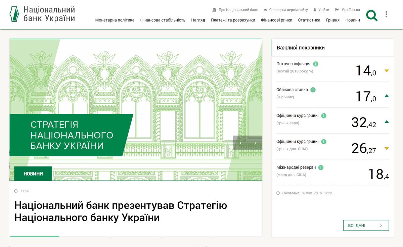
Task: Open Платежі та розрахунки menu
Action: pos(233,20)
